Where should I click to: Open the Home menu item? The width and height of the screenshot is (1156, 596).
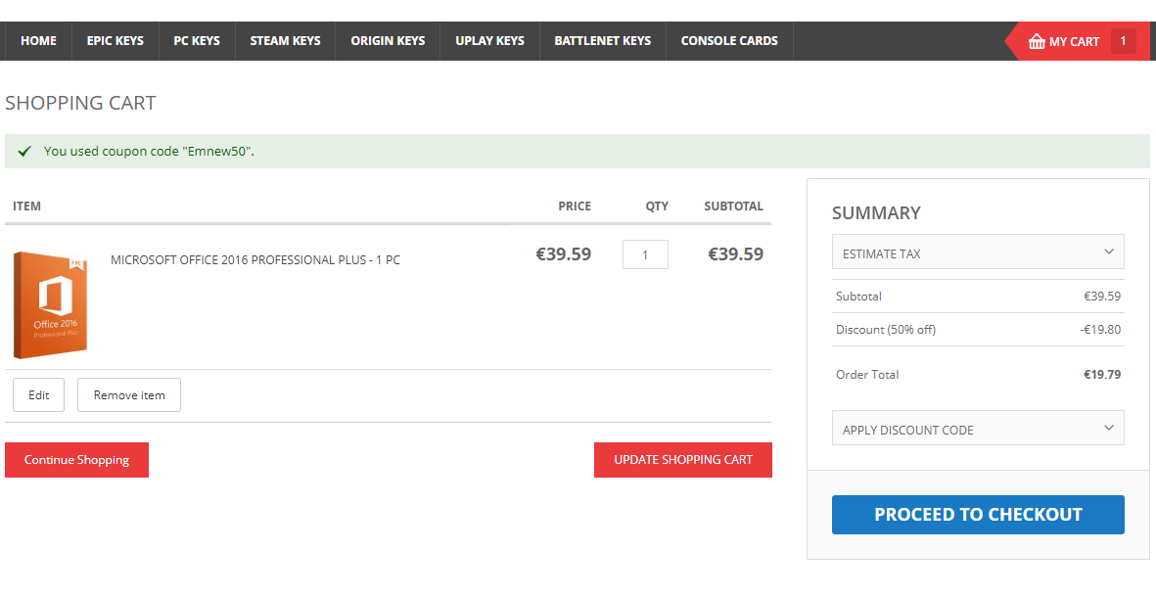pos(38,41)
